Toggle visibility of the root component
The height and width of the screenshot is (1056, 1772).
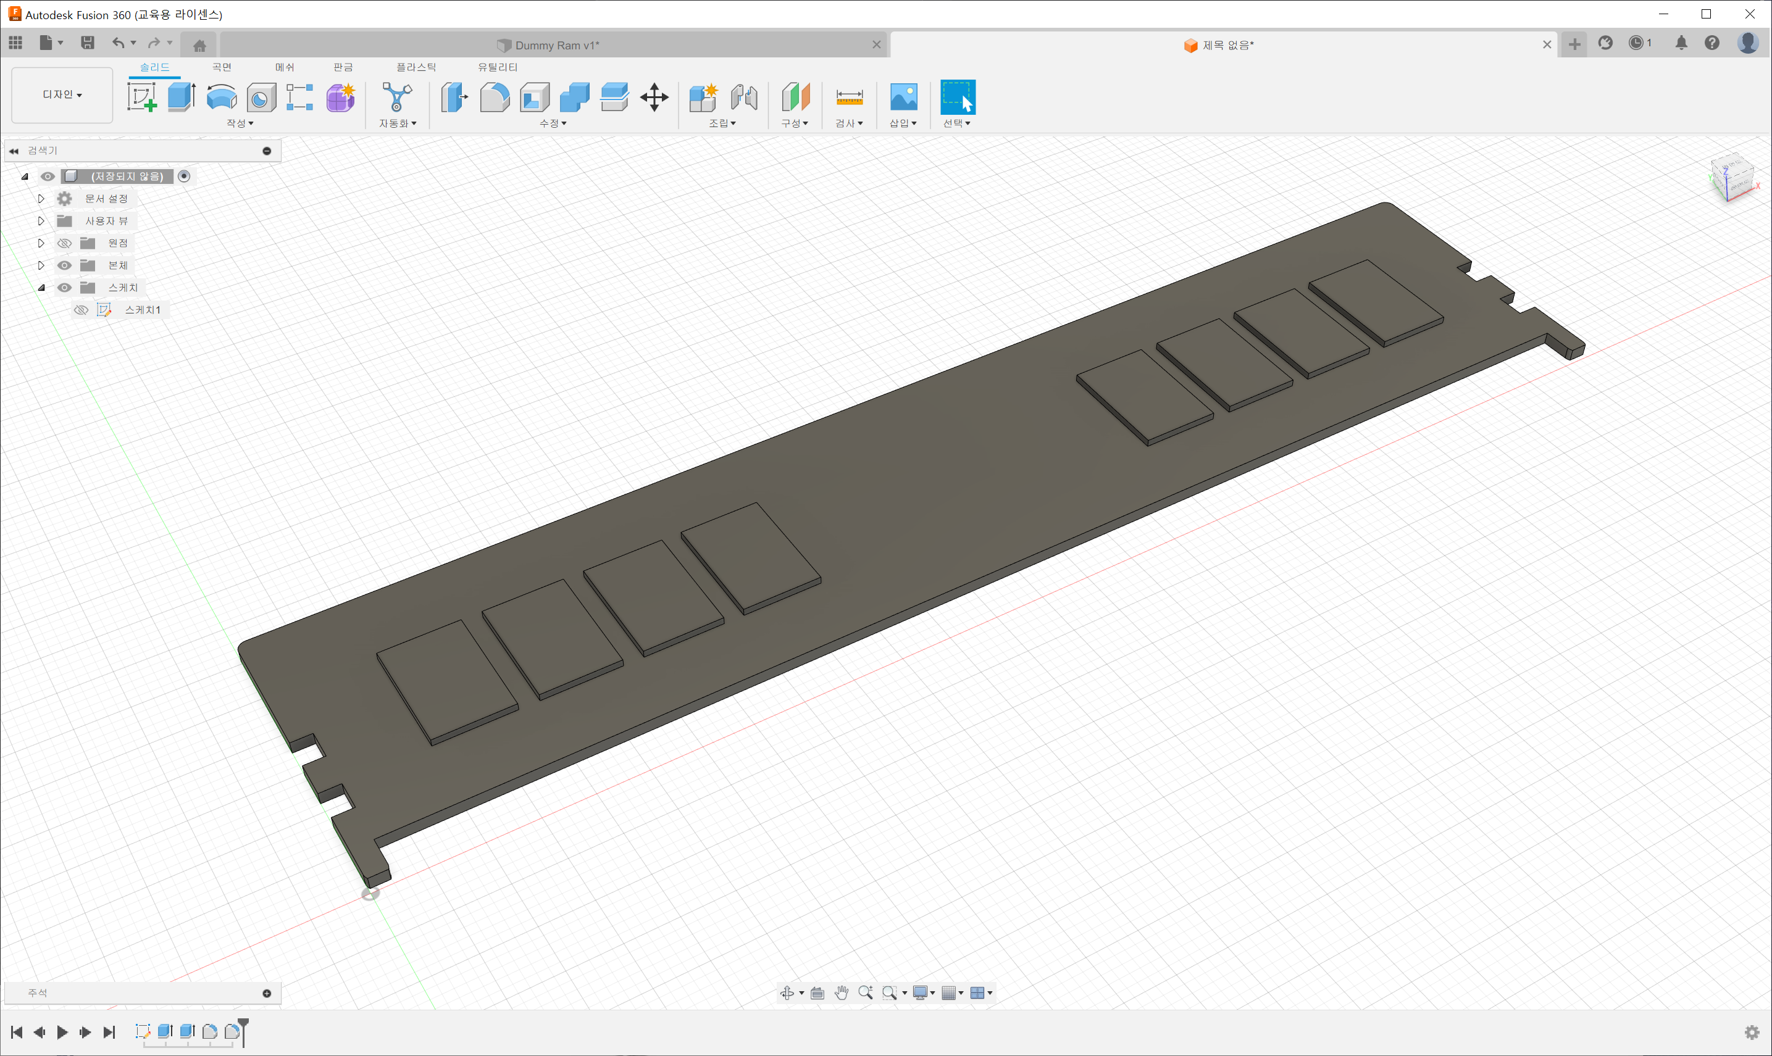point(48,177)
